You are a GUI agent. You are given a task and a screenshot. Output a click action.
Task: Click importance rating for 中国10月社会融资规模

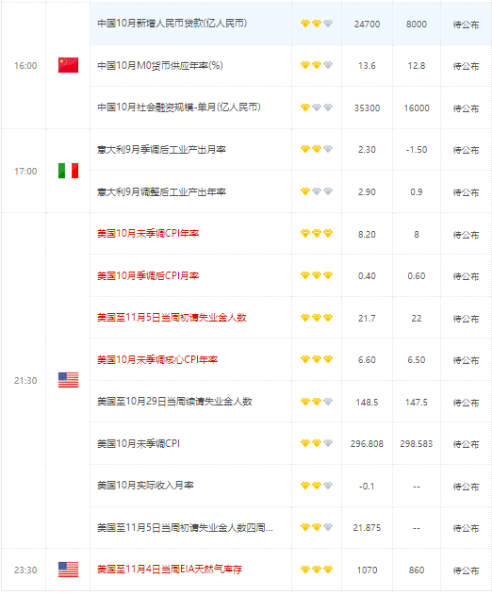pos(317,107)
